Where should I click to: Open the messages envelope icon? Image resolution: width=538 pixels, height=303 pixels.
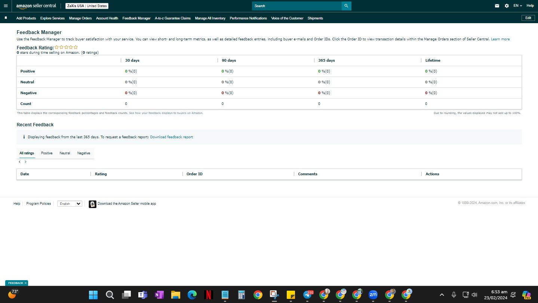497,6
